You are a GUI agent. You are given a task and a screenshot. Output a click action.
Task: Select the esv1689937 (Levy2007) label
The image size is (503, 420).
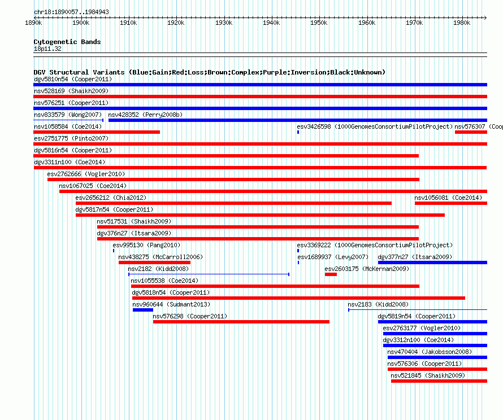pos(333,257)
